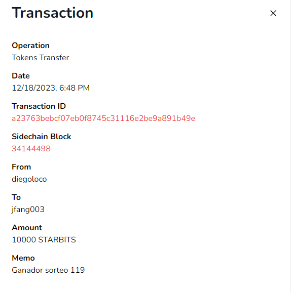This screenshot has height=293, width=291.
Task: Click the memo text Ganador sorteo 119
Action: pyautogui.click(x=48, y=270)
